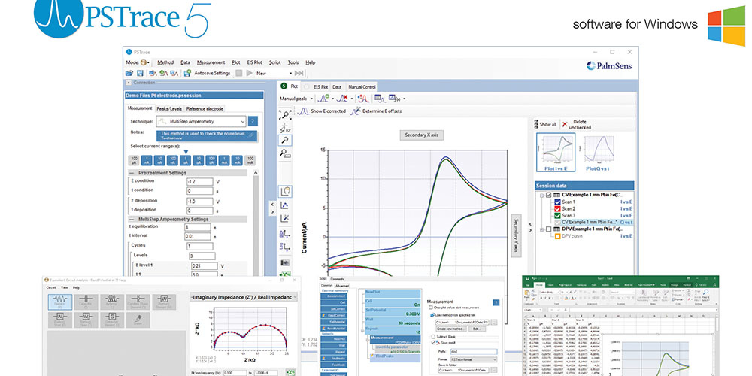The image size is (752, 376).
Task: Open the Technique dropdown
Action: [243, 121]
